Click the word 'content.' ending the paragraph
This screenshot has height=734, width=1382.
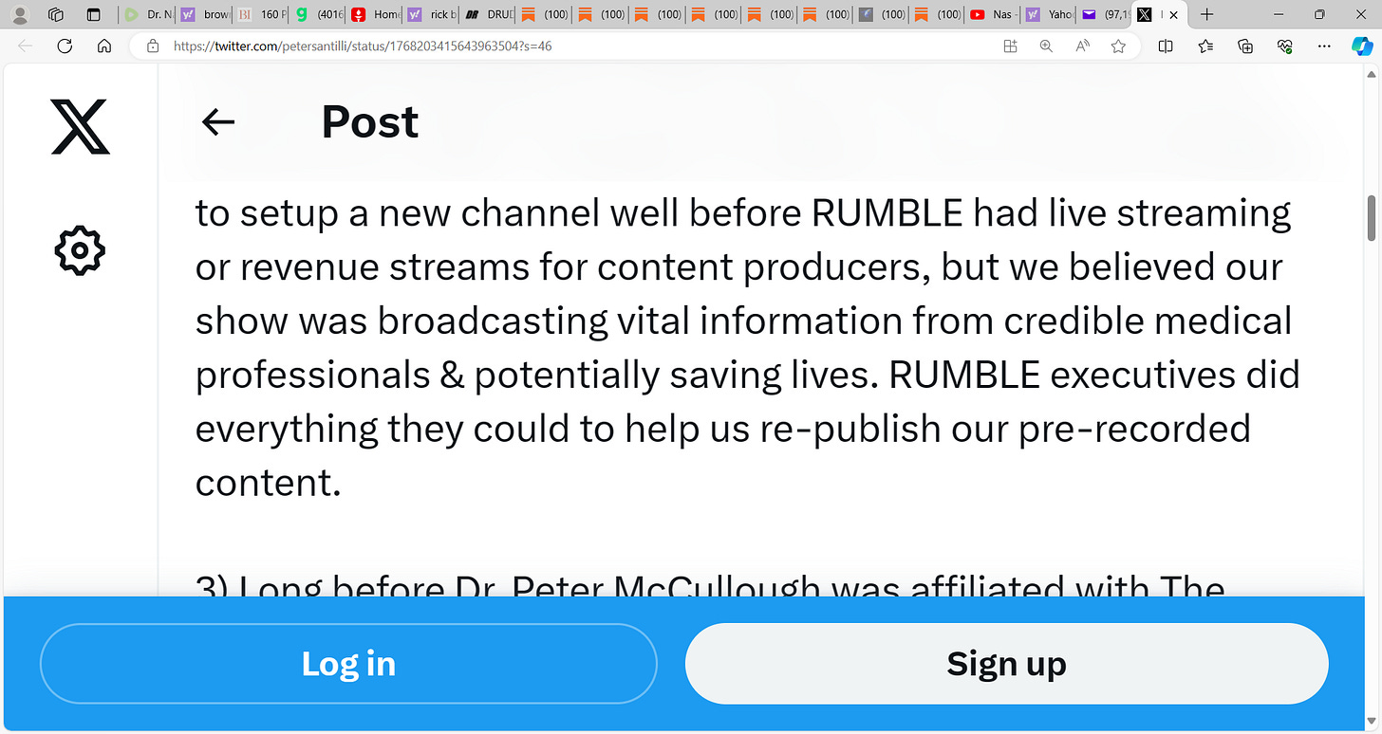(x=268, y=484)
